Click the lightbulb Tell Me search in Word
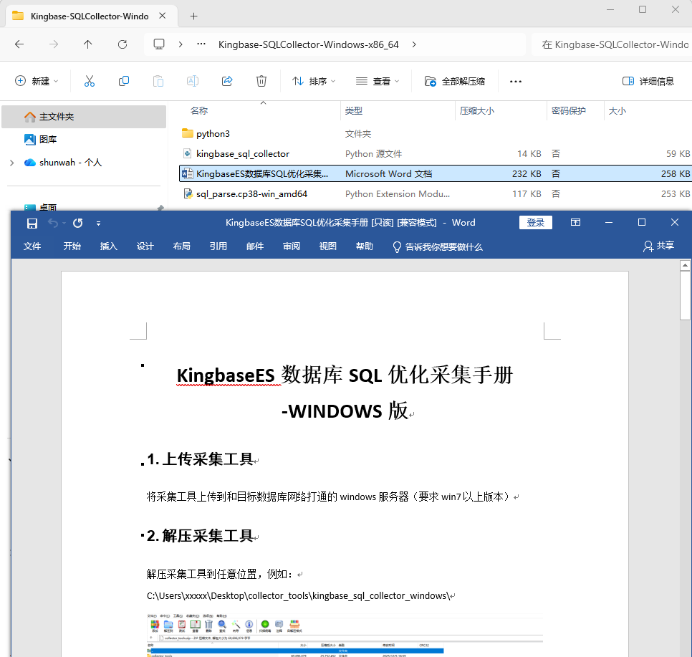The width and height of the screenshot is (692, 657). tap(397, 246)
